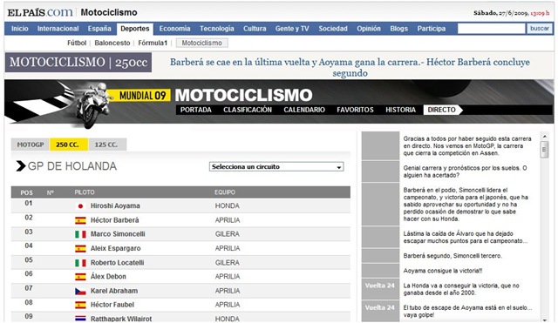
Task: Open FAVORITOS in the Mundial menu
Action: click(x=355, y=110)
